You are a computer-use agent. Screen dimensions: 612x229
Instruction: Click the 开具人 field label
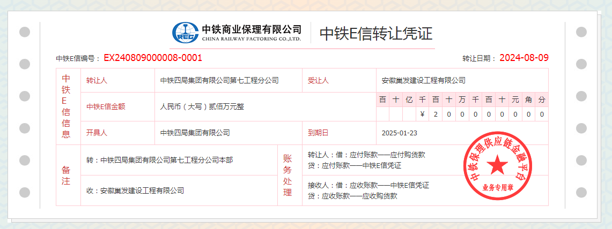(x=97, y=133)
